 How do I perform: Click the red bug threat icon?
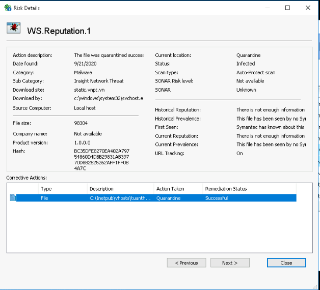(x=13, y=28)
